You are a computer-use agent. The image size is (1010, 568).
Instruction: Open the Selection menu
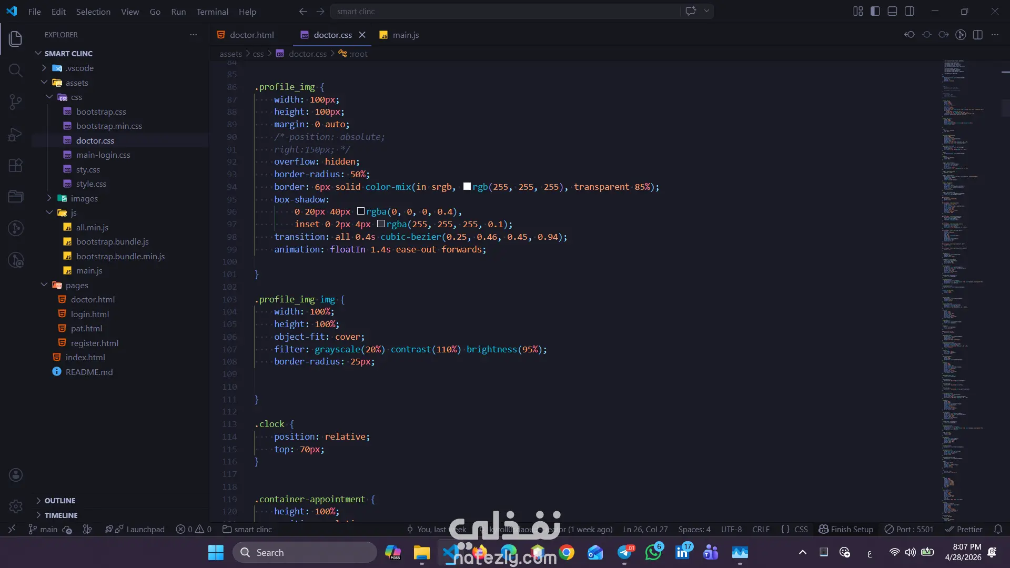click(x=93, y=12)
